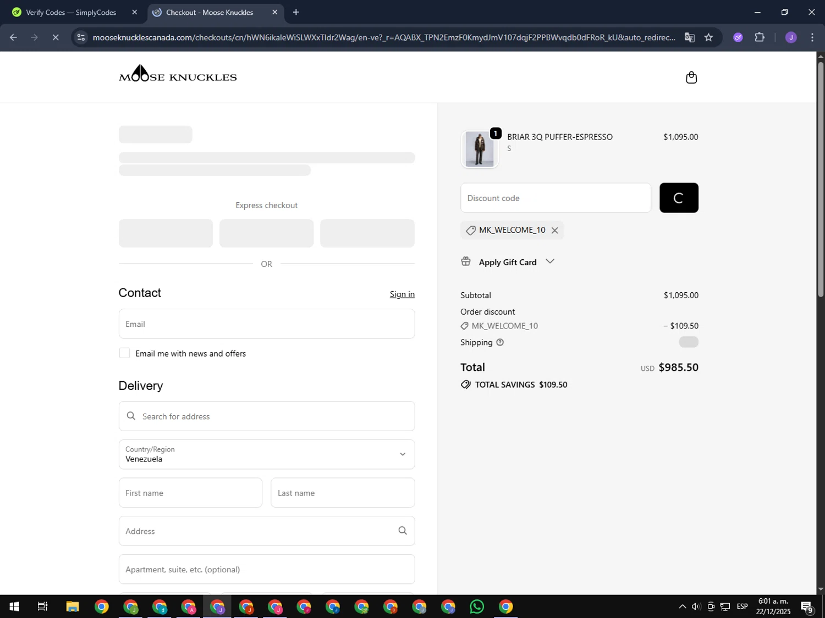Click the BRIAR 3Q PUFFER-ESPRESSO product name
The width and height of the screenshot is (825, 618).
560,137
